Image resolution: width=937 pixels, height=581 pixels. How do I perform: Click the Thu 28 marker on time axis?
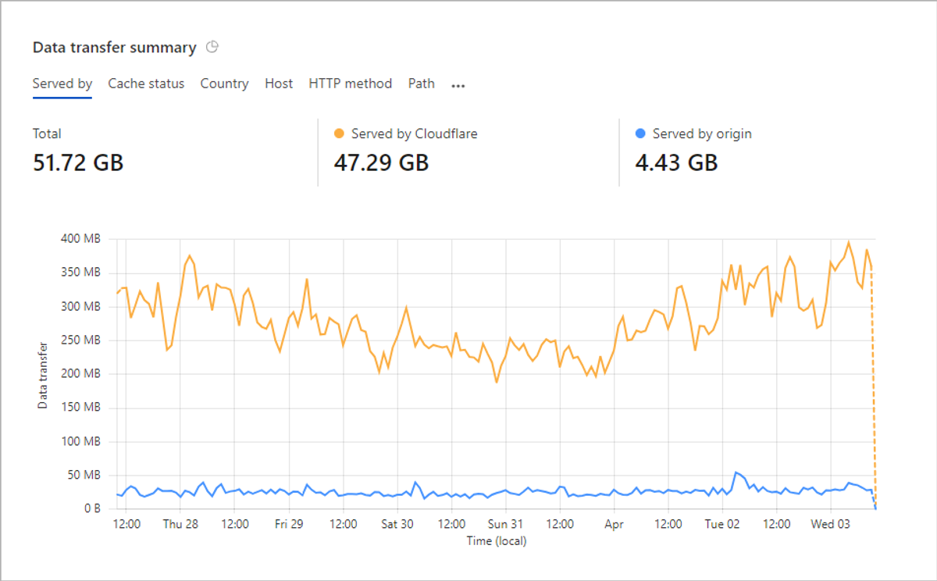pos(180,524)
